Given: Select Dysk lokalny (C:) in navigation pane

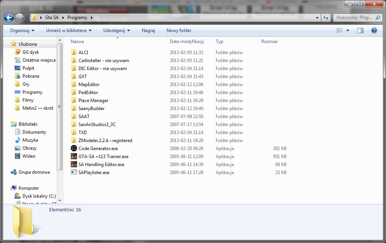Looking at the screenshot, I should (x=39, y=196).
